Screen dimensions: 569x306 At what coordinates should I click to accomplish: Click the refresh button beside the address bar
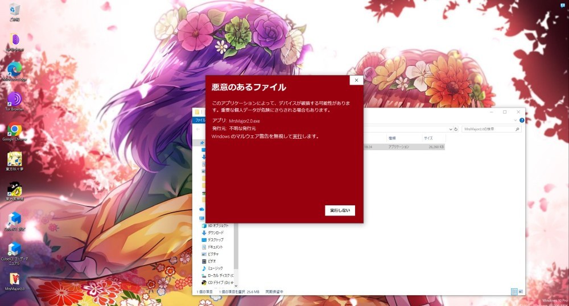(x=456, y=129)
